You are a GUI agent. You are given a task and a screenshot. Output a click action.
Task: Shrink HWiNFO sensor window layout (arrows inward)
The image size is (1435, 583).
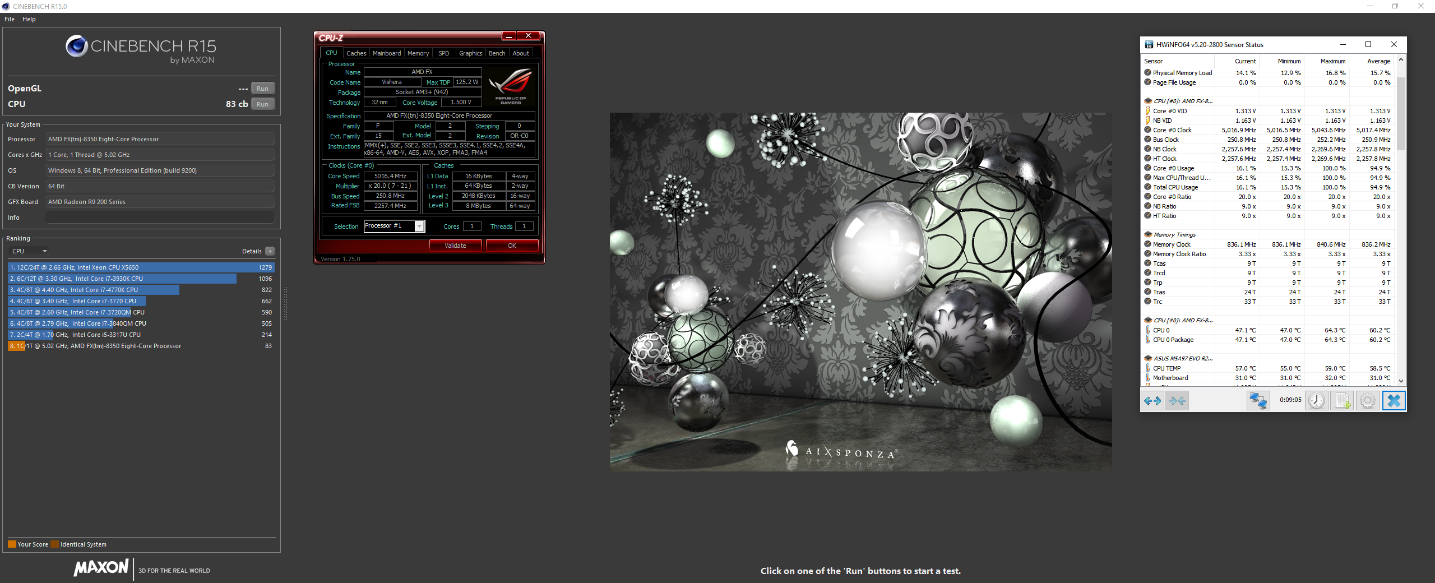tap(1177, 400)
